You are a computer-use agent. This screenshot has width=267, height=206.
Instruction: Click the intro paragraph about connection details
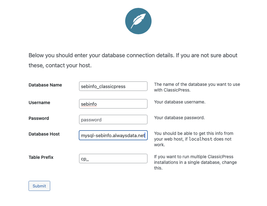tap(133, 60)
